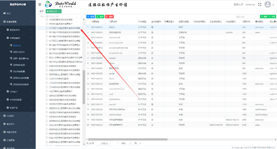Click the red 删除 delete button
The image size is (277, 149).
point(109,17)
